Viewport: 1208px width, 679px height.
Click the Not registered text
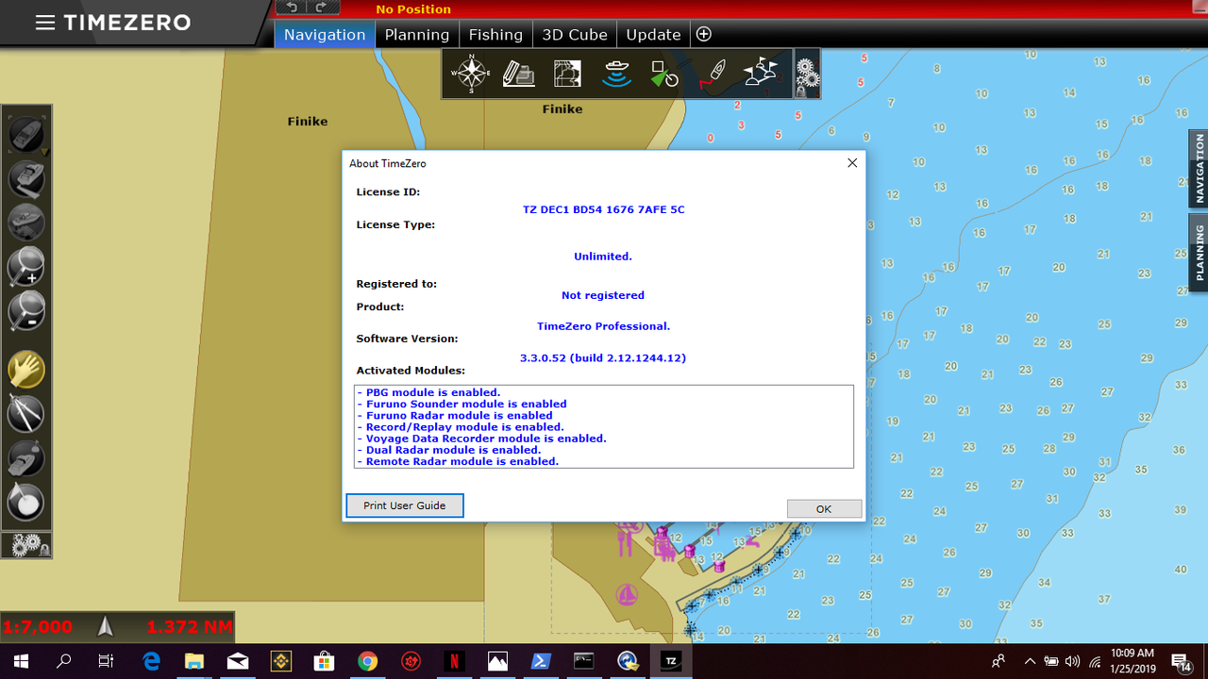pos(603,295)
